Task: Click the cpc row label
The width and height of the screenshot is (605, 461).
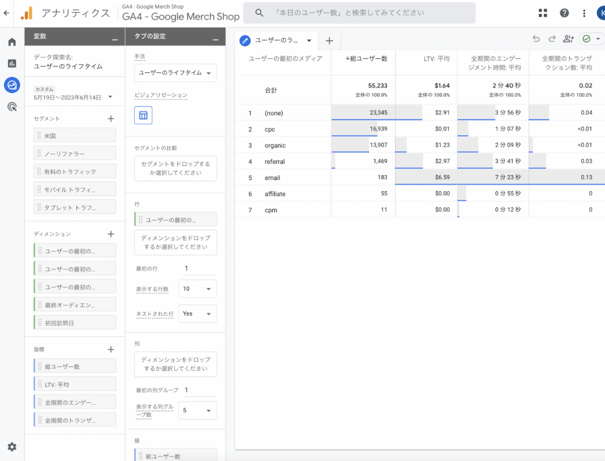Action: coord(270,129)
